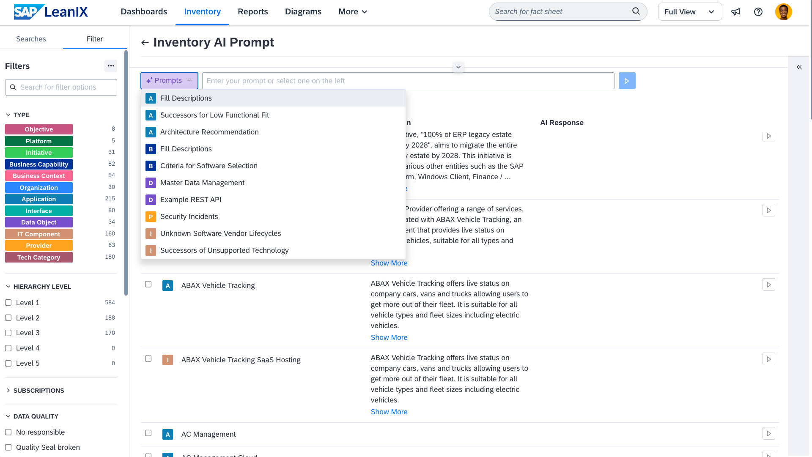Toggle the Level 4 hierarchy checkbox
812x457 pixels.
point(8,348)
